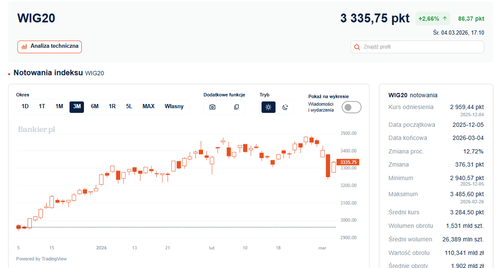Select the 1T period tab

(42, 107)
